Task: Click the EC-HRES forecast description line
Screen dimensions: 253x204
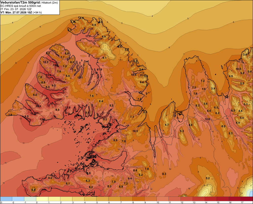Action: coord(21,6)
